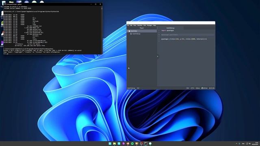Open the .py file in the tree view
This screenshot has height=146, width=260.
click(x=136, y=34)
